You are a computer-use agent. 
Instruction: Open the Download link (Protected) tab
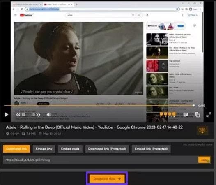click(x=107, y=149)
